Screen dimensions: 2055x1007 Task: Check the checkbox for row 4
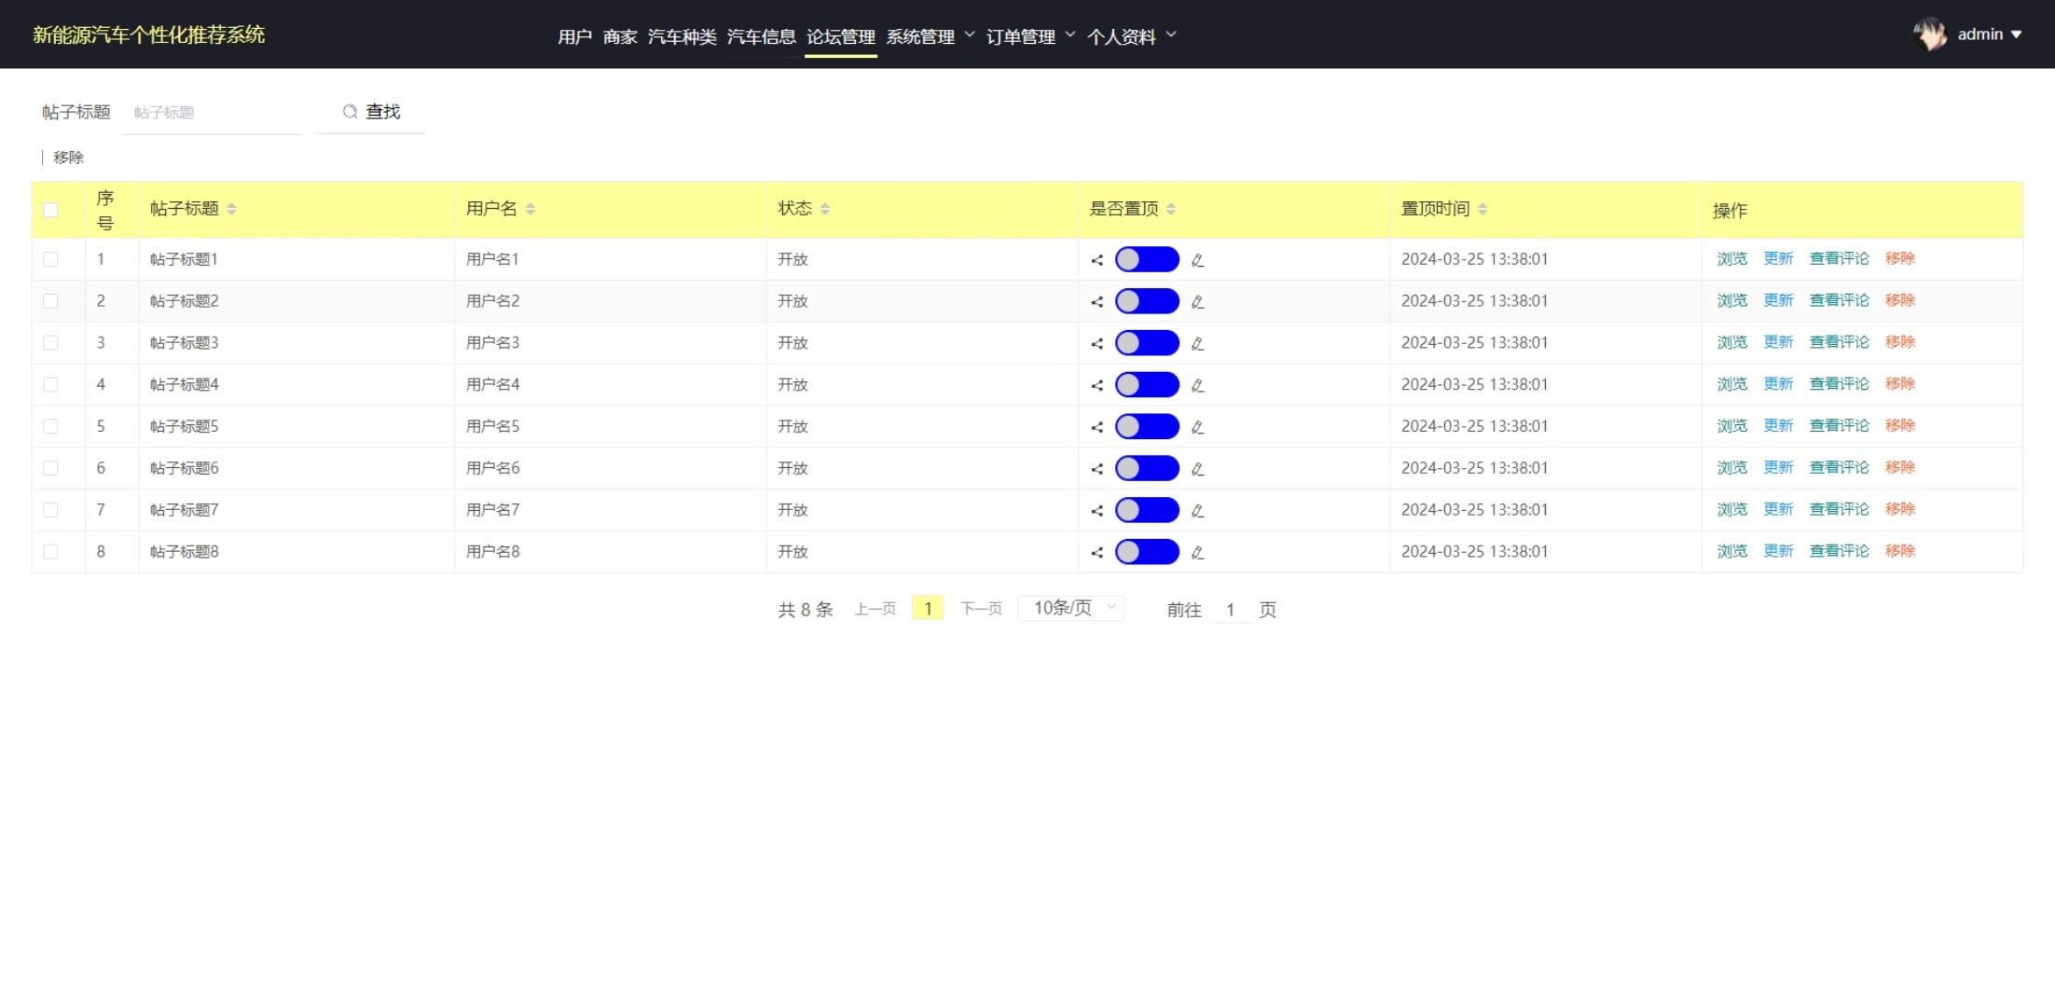50,384
